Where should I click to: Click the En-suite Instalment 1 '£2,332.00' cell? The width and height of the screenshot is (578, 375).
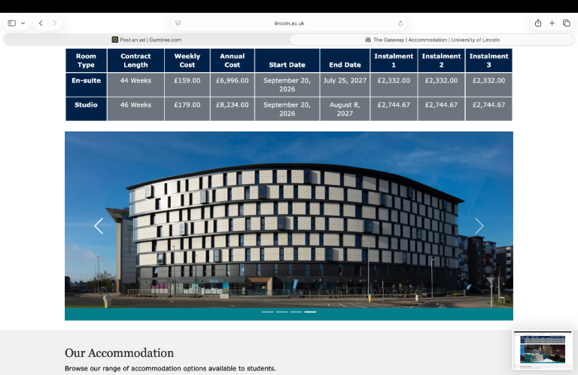click(394, 85)
